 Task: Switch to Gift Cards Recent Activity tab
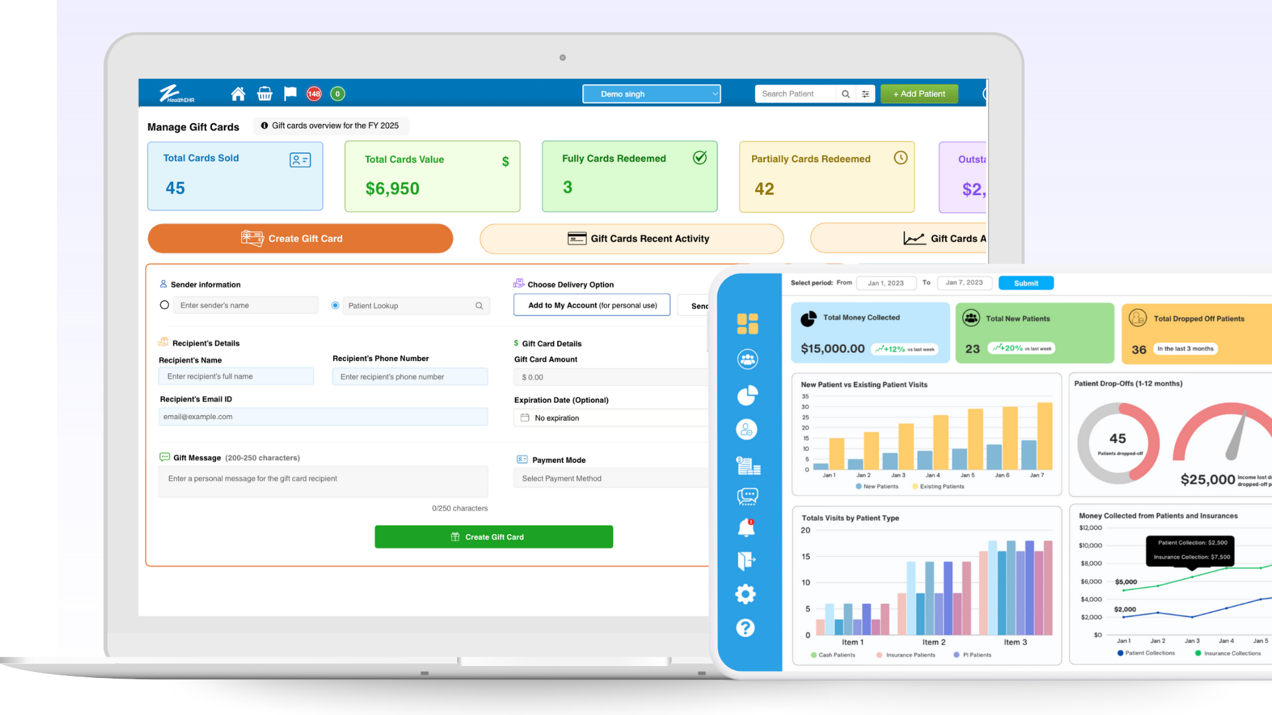(631, 238)
